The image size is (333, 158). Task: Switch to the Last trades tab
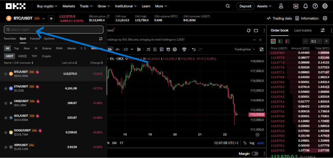coord(303,30)
